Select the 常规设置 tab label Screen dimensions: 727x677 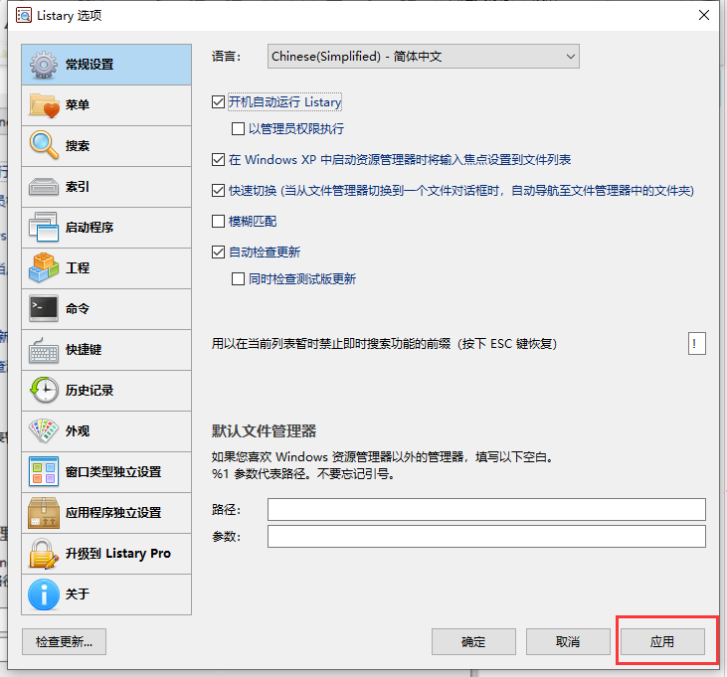90,65
